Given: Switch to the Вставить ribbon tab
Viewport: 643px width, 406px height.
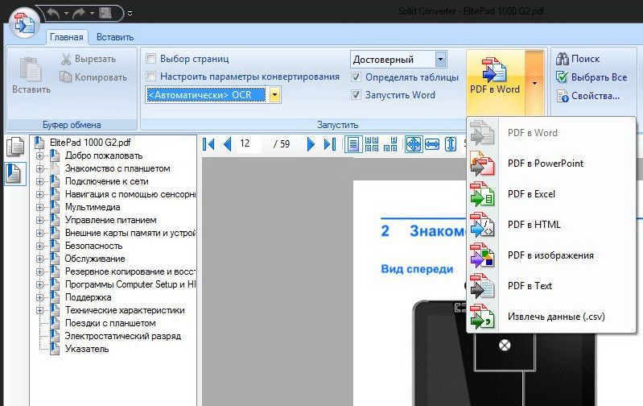Looking at the screenshot, I should tap(115, 37).
